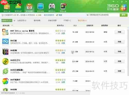129x95 pixels.
Task: Click 卸载 button for Office system 兼容包
Action: coord(119,32)
